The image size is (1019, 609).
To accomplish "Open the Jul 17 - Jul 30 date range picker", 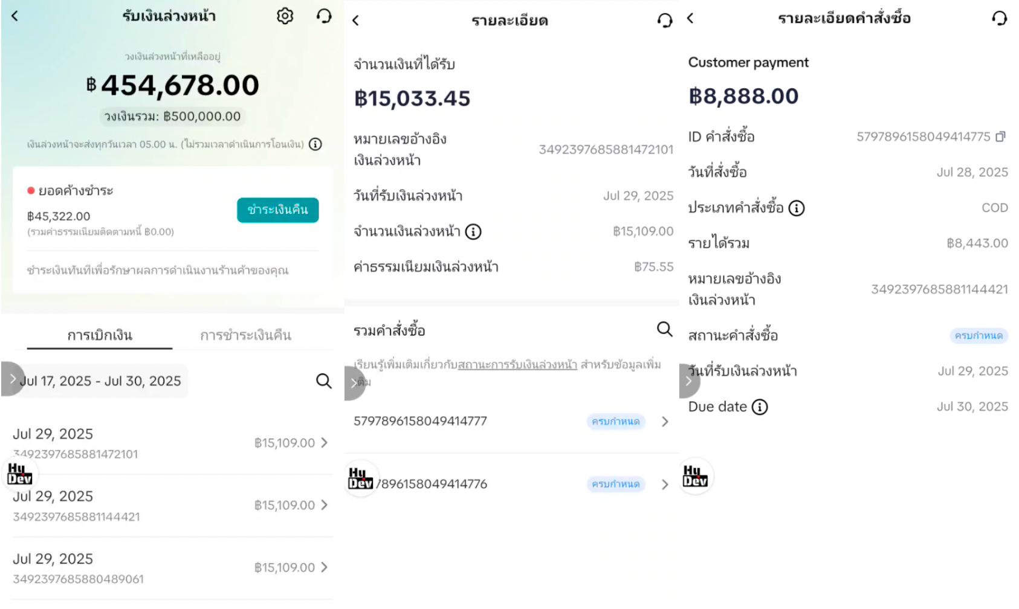I will (x=101, y=381).
